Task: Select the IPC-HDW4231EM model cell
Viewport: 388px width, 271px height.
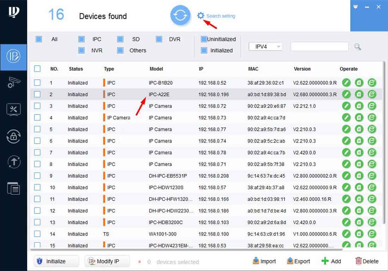Action: click(x=171, y=246)
